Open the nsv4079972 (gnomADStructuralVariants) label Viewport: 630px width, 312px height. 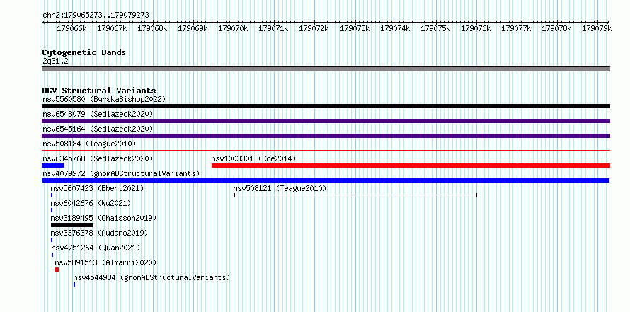121,173
